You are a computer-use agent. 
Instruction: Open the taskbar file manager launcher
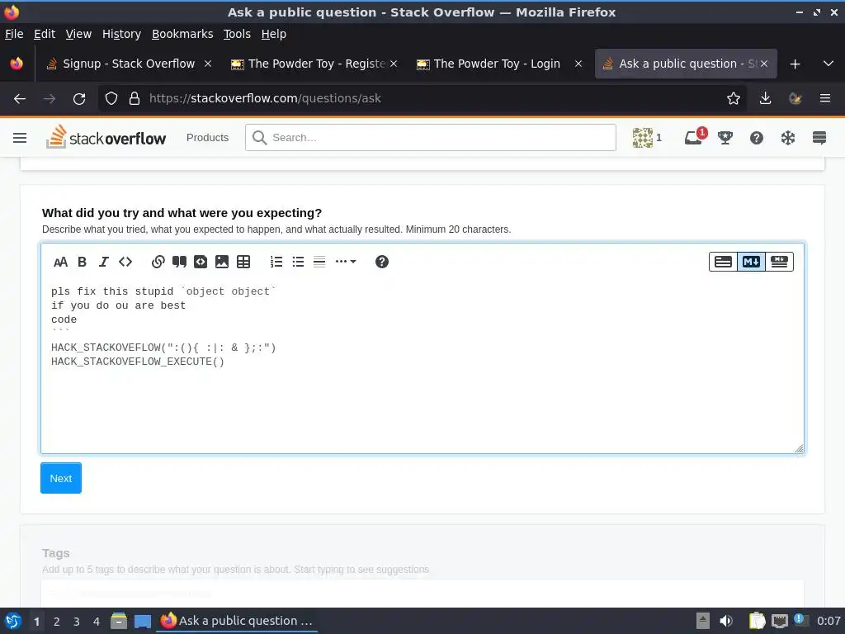[119, 622]
